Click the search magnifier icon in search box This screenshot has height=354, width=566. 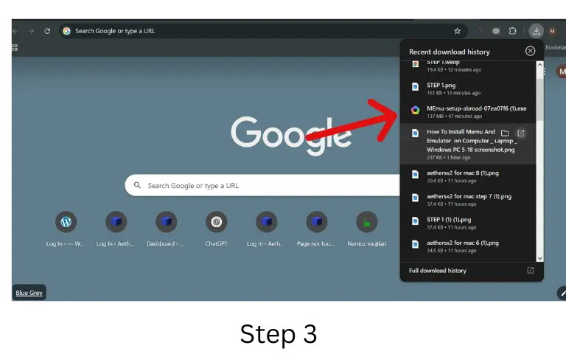pyautogui.click(x=137, y=185)
